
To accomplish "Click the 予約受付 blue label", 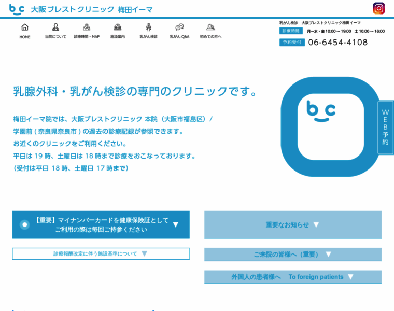I will [x=292, y=42].
